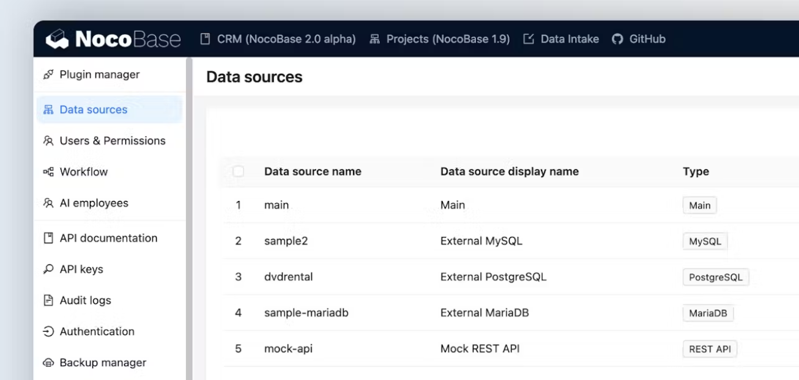This screenshot has width=799, height=380.
Task: Click the PostgreSQL type tag
Action: (715, 277)
